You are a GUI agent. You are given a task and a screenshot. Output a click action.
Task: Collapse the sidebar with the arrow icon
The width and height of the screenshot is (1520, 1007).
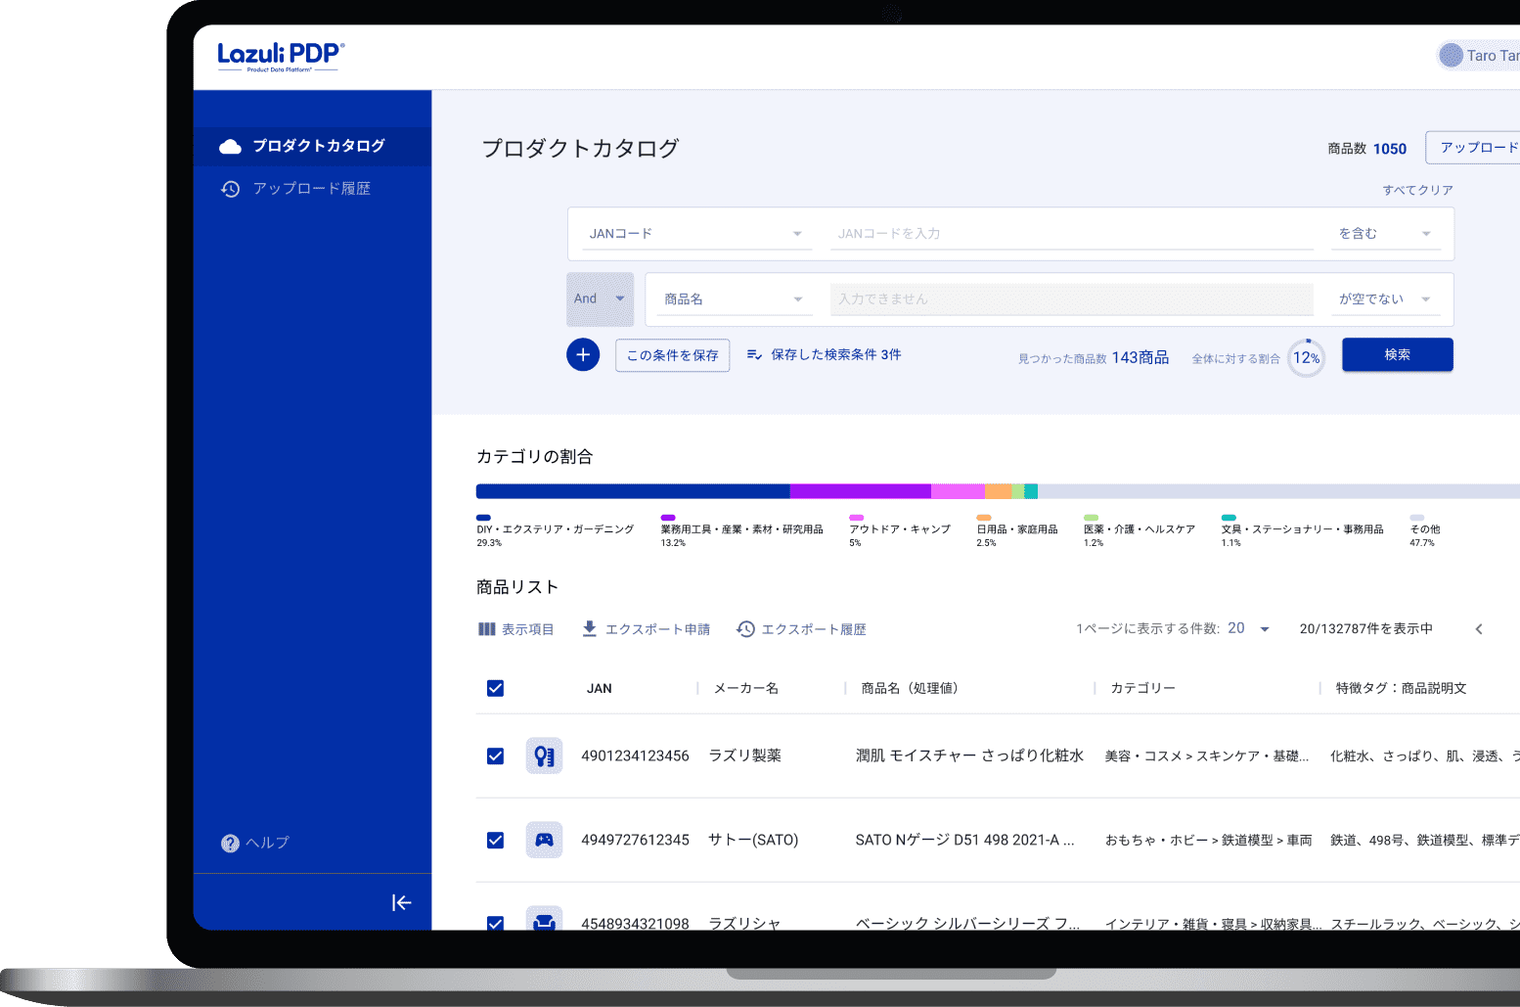pyautogui.click(x=401, y=902)
